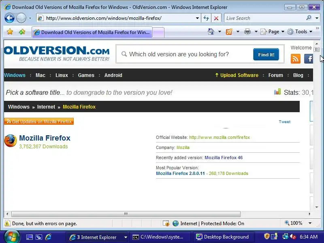
Task: Click the Live Search magnifier icon
Action: pos(309,18)
